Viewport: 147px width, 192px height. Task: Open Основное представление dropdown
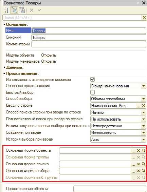point(144,86)
